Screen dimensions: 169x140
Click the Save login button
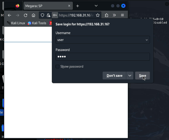pos(142,75)
